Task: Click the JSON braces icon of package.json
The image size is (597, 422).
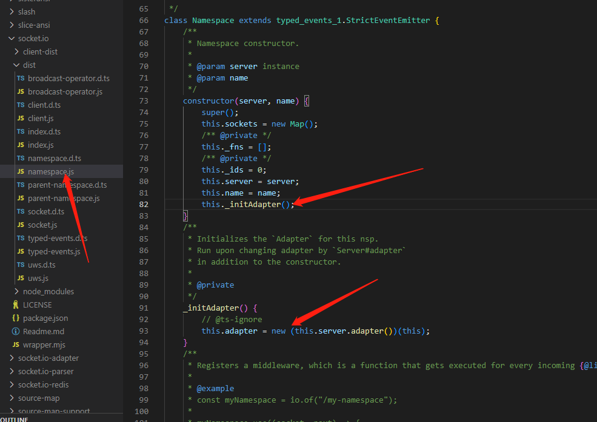Action: (x=17, y=318)
